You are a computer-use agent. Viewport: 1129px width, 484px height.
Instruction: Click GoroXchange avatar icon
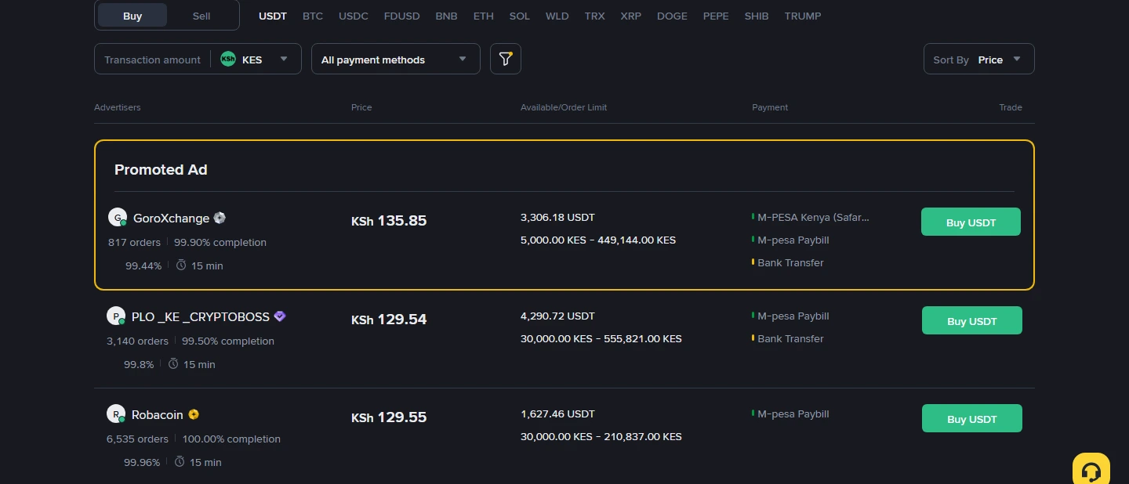pos(117,218)
